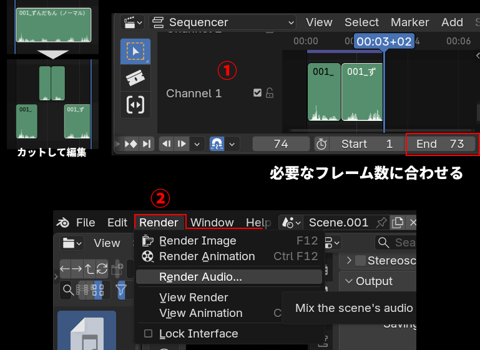Select the Blade cut tool
The image size is (480, 350).
(135, 78)
